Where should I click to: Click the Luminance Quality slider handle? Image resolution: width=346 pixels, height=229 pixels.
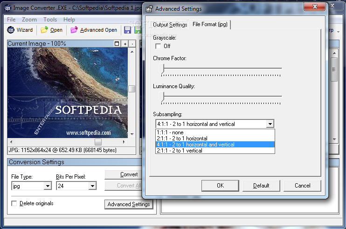[x=162, y=97]
